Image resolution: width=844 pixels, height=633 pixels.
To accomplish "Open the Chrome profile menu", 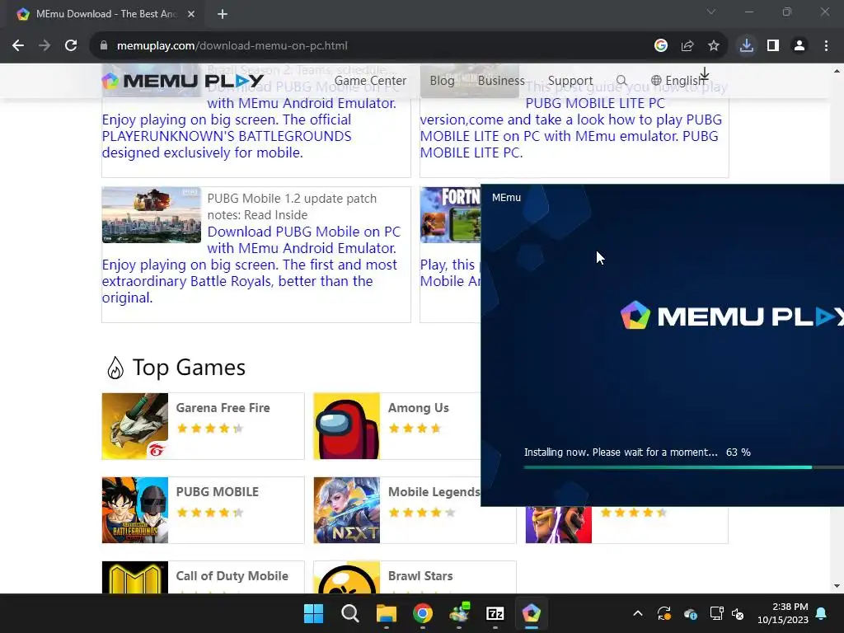I will [799, 46].
